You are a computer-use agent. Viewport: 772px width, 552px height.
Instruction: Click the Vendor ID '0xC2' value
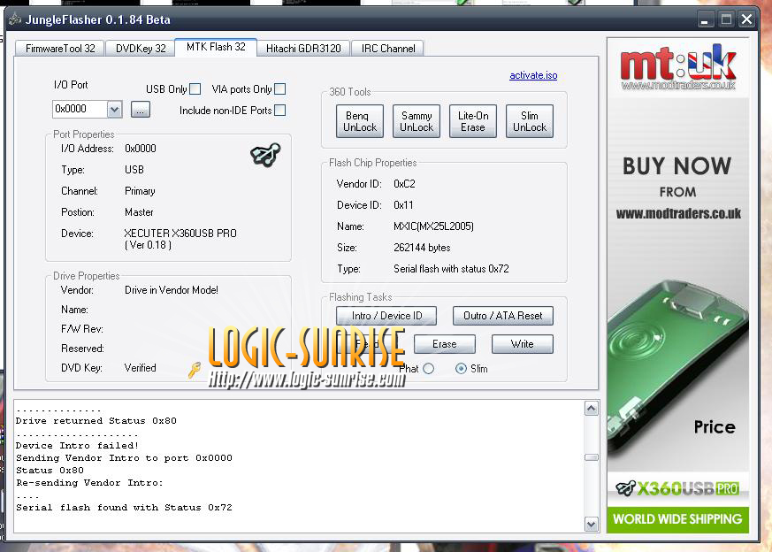coord(404,184)
